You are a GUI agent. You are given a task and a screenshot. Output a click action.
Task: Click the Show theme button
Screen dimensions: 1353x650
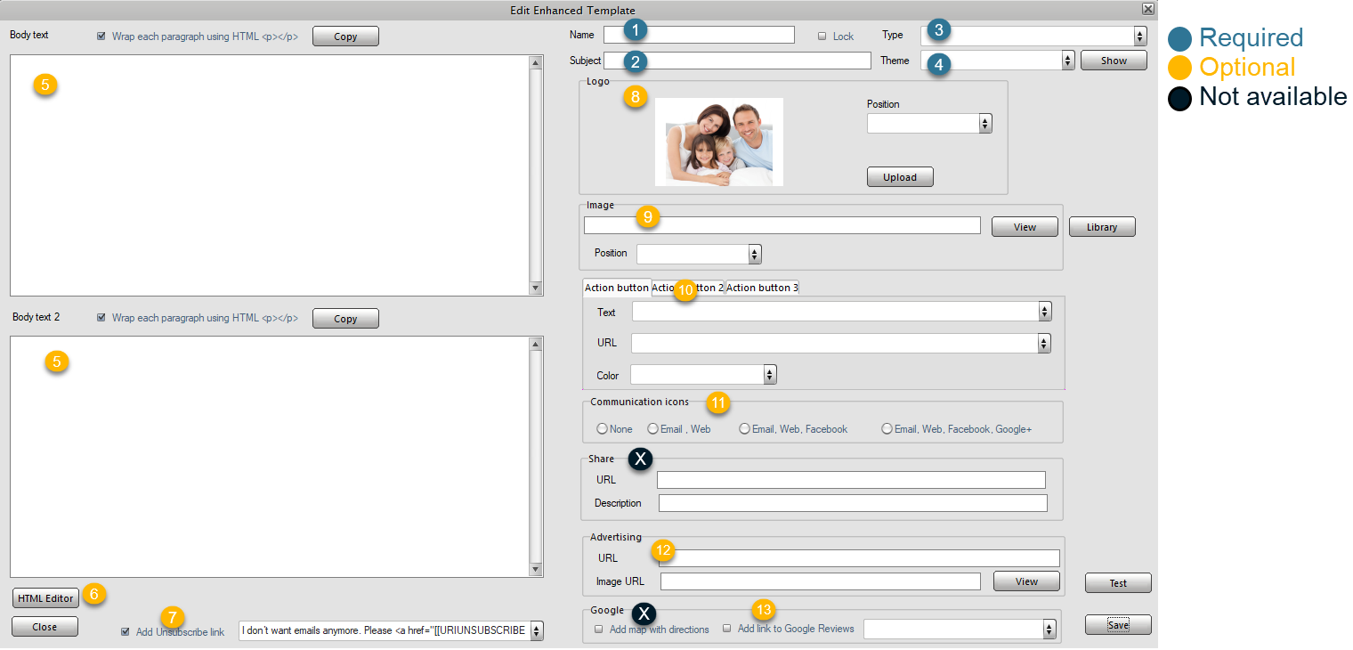(x=1114, y=61)
